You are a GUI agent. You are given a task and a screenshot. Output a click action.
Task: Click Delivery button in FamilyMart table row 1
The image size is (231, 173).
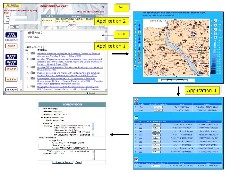tap(156, 124)
